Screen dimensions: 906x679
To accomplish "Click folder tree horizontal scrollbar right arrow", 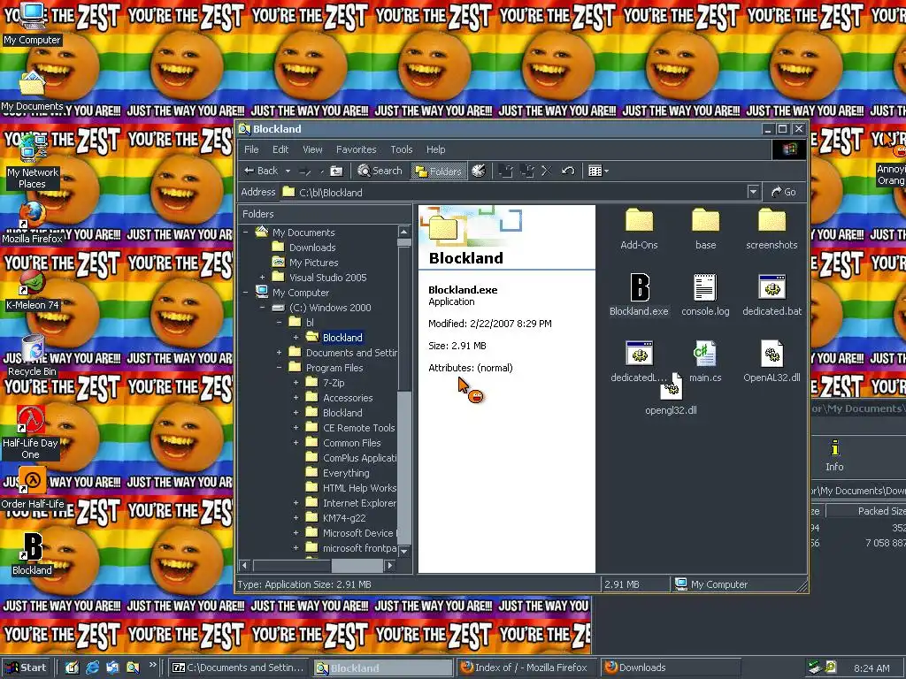I will [390, 566].
